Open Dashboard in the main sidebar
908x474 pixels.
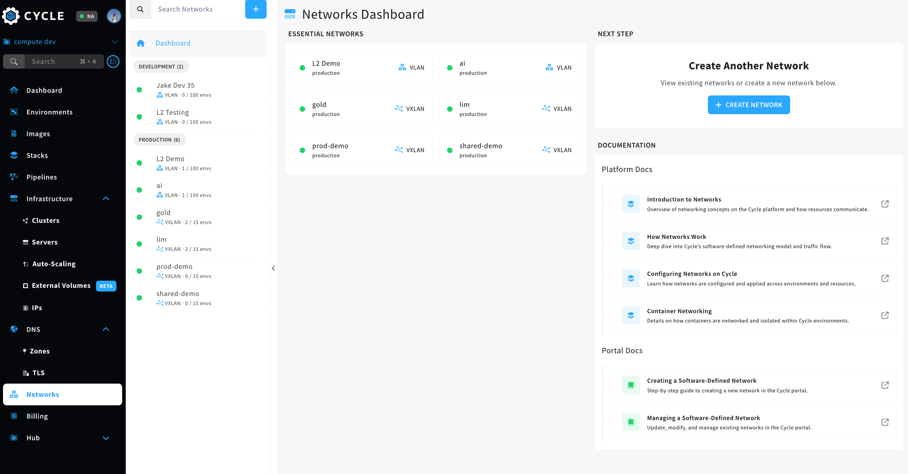(x=44, y=90)
